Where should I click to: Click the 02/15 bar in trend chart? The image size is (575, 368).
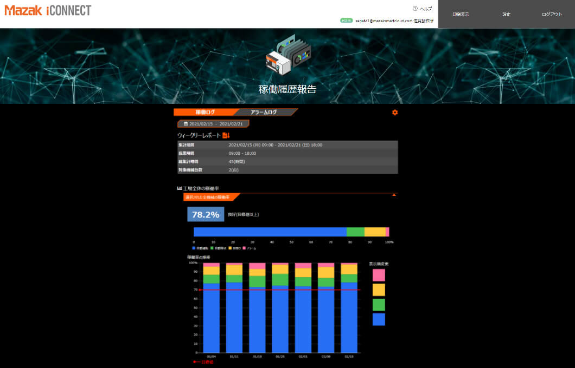coord(349,308)
